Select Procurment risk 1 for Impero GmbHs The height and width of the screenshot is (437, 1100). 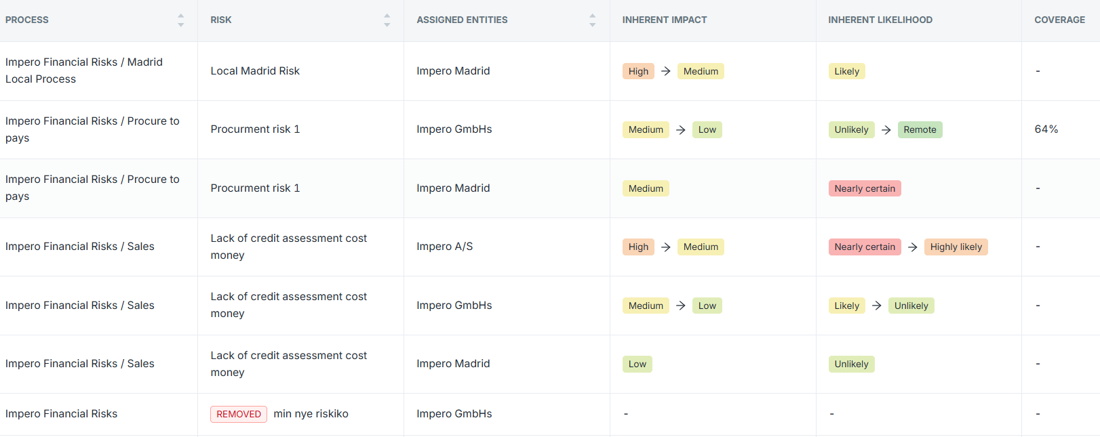[x=255, y=129]
